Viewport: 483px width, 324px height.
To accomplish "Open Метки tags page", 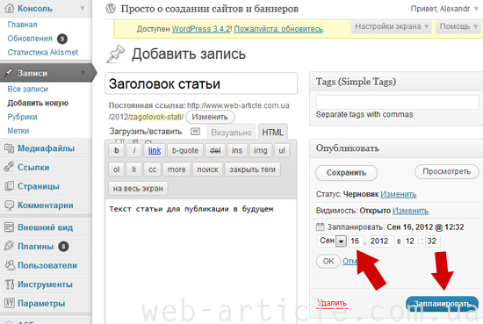I will (x=18, y=131).
